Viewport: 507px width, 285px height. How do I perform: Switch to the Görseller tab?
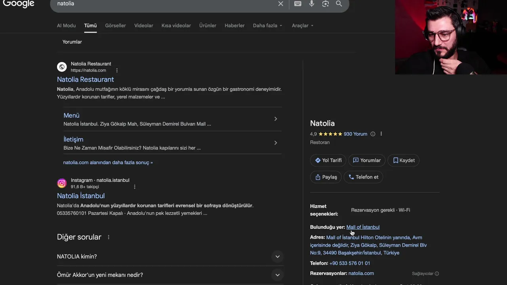coord(115,26)
